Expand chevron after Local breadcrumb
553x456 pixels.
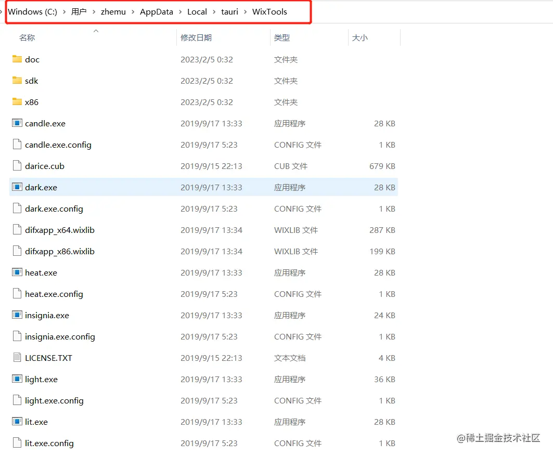point(214,11)
